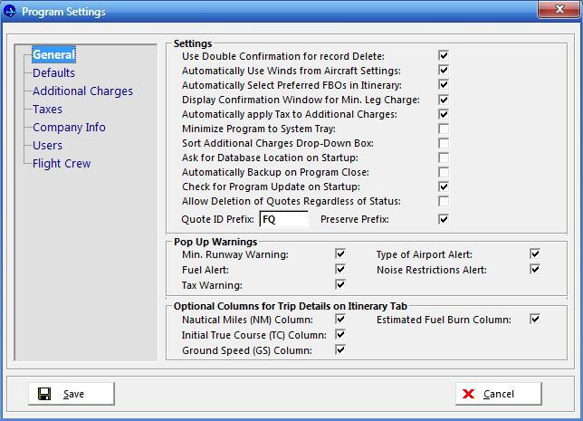Image resolution: width=583 pixels, height=421 pixels.
Task: Click the Quote ID Prefix text field
Action: 283,219
